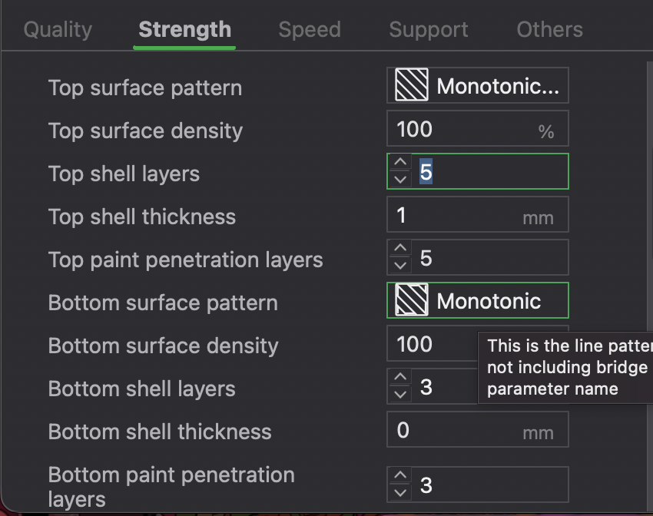Decrease Bottom shell layers with down arrow

click(399, 395)
